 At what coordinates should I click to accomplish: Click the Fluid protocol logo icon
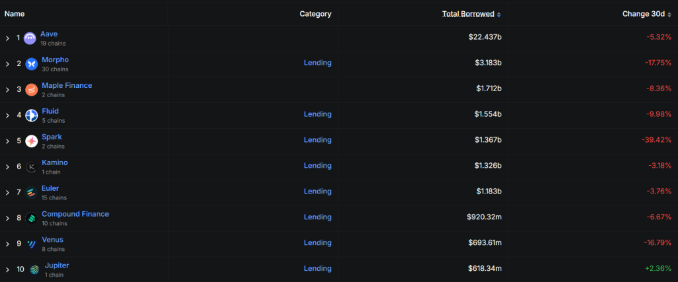(31, 116)
